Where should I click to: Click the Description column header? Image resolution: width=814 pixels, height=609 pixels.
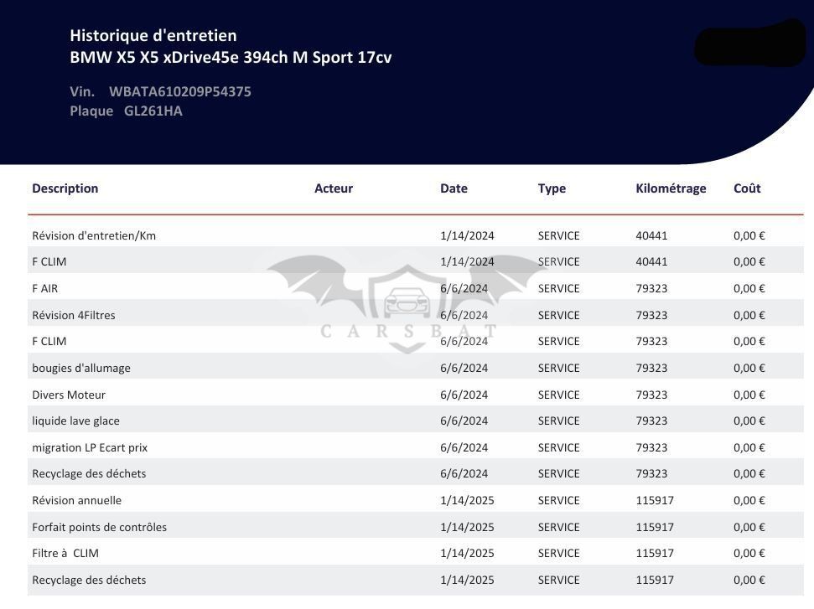(x=65, y=188)
